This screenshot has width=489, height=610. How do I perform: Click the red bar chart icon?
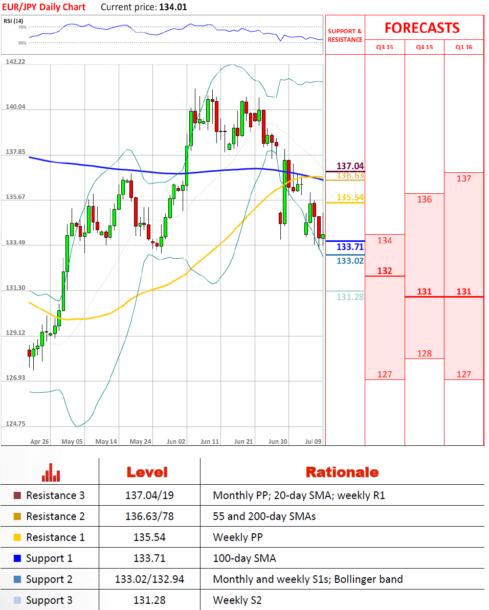51,472
